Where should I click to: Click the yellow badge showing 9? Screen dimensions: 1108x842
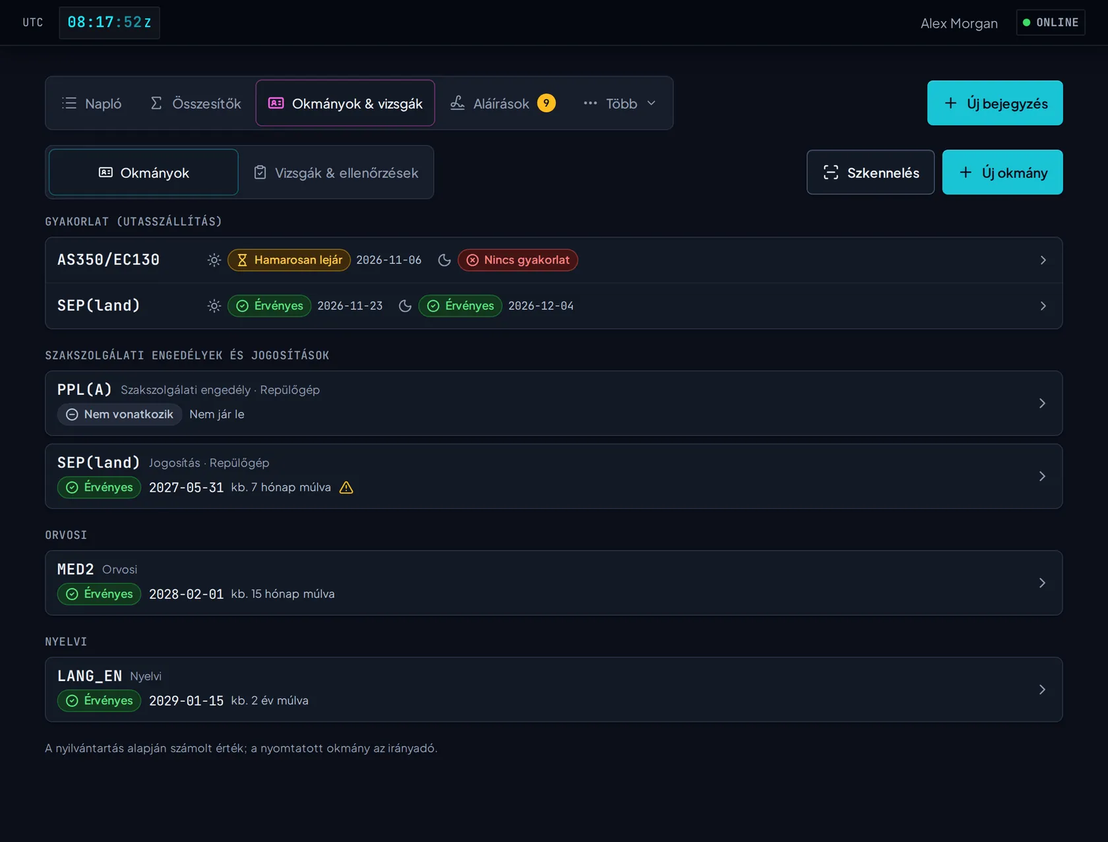click(x=546, y=104)
